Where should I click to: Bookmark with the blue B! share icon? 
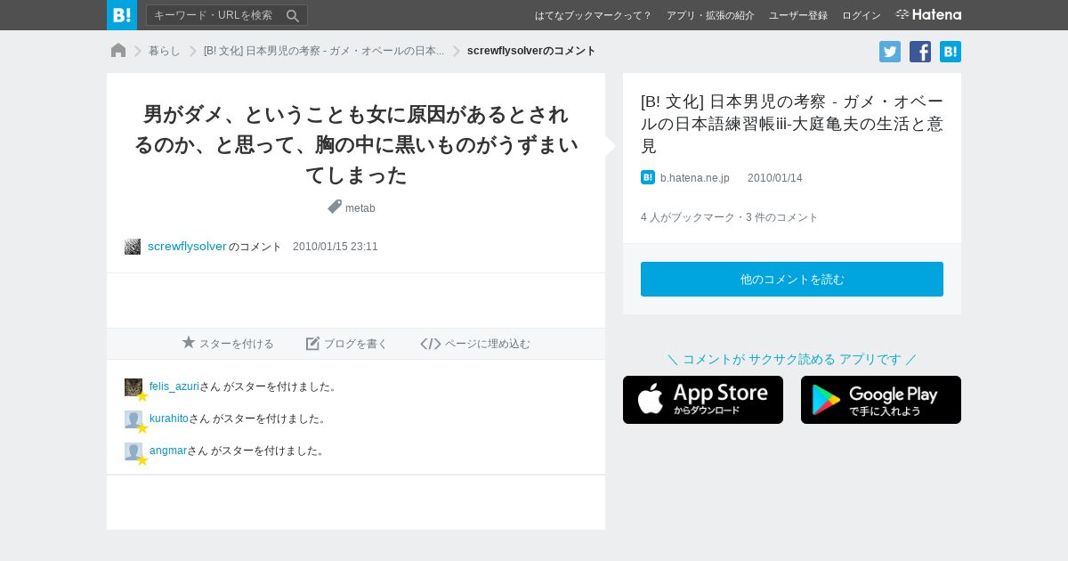pyautogui.click(x=951, y=52)
